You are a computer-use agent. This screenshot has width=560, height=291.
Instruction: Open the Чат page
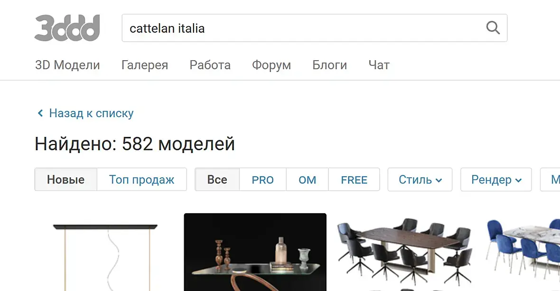coord(379,65)
